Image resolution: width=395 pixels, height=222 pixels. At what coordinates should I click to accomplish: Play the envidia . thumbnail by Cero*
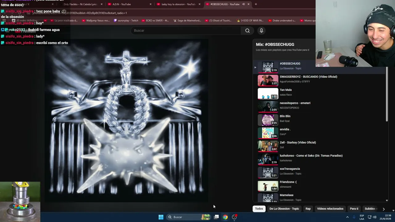coord(268,133)
